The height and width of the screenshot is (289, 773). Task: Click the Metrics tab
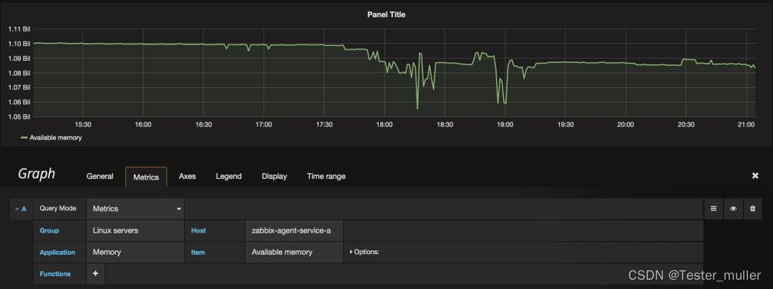point(146,177)
